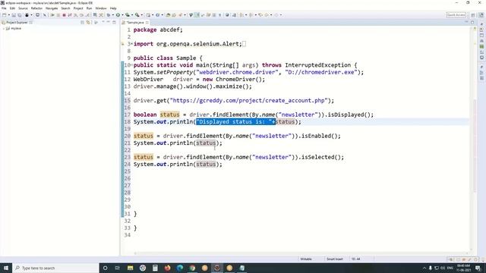Image resolution: width=486 pixels, height=273 pixels.
Task: Click the External Tools run icon
Action: pyautogui.click(x=137, y=15)
